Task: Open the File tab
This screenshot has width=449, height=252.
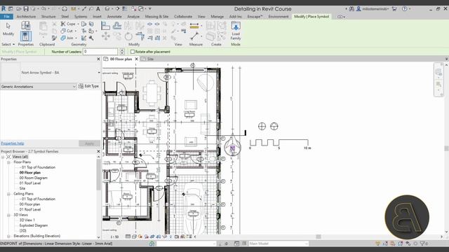Action: 6,17
